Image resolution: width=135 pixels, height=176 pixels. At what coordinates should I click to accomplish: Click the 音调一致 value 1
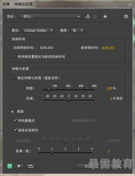(x=108, y=151)
